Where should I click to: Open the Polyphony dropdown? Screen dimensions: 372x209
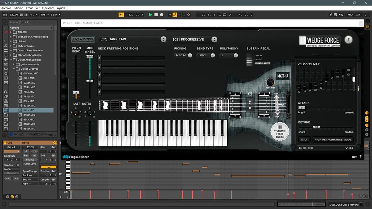[229, 55]
